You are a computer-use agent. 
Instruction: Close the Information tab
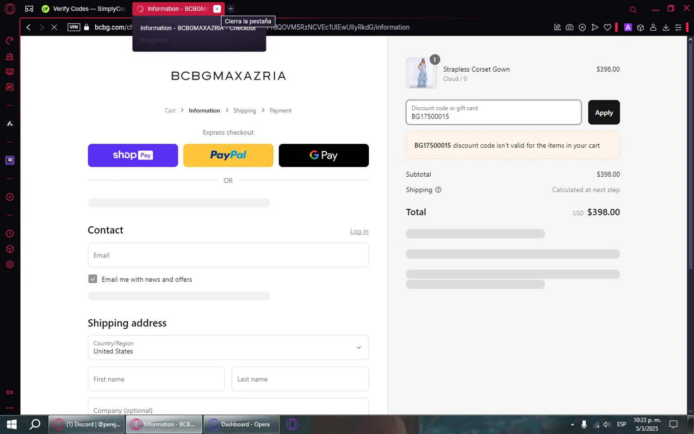(217, 9)
